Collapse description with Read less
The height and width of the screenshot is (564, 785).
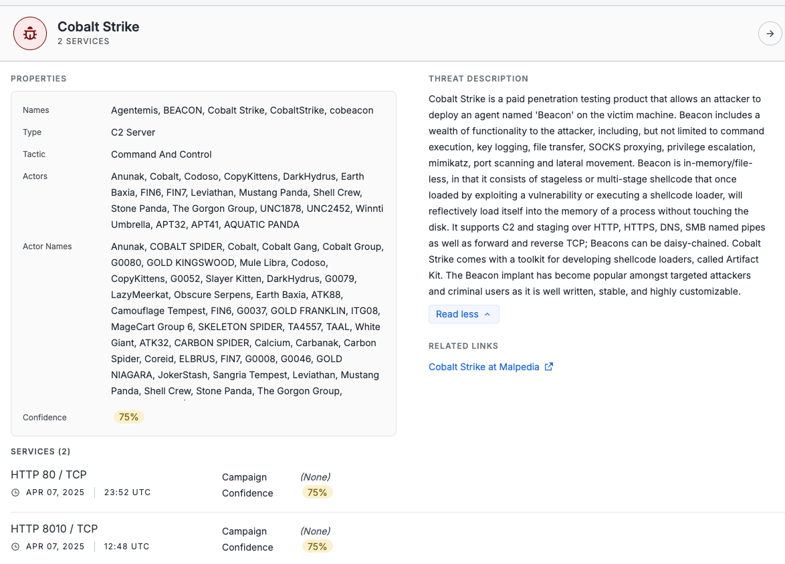click(463, 314)
